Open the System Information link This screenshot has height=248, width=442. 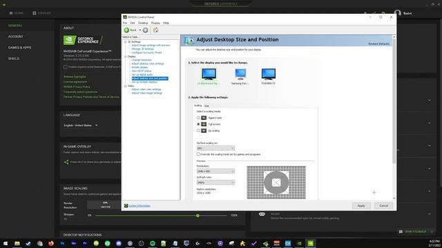140,206
